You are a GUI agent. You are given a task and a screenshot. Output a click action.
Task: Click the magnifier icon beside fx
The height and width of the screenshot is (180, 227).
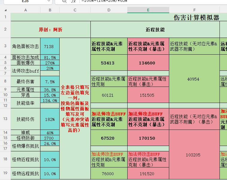tap(64, 1)
